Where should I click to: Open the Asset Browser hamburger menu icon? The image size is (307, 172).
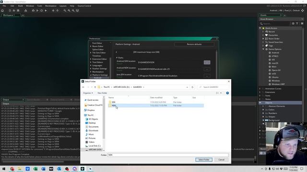[x=302, y=23]
